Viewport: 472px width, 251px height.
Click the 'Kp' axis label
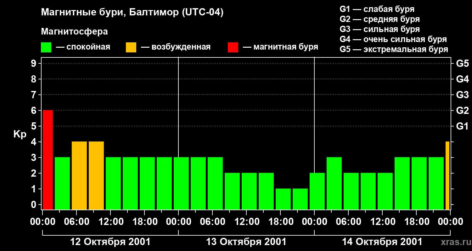20,134
